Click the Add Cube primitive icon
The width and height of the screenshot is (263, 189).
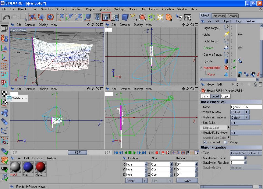[x=125, y=17]
